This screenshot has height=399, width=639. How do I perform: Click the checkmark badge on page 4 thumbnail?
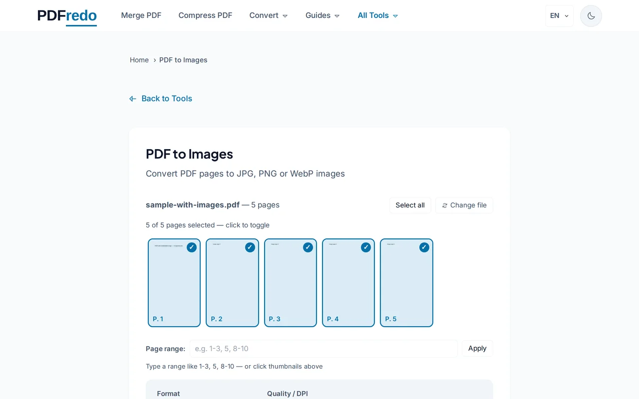pyautogui.click(x=366, y=247)
